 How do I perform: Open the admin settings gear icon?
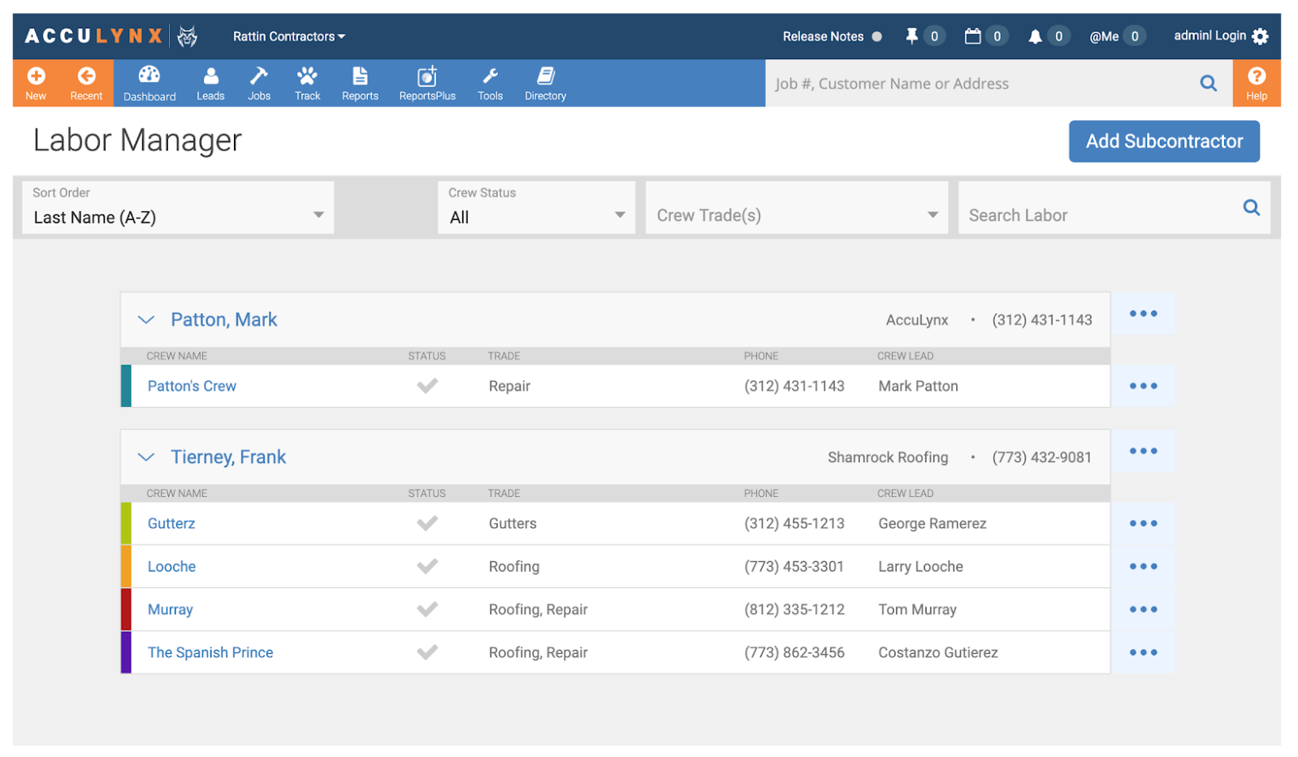coord(1260,37)
